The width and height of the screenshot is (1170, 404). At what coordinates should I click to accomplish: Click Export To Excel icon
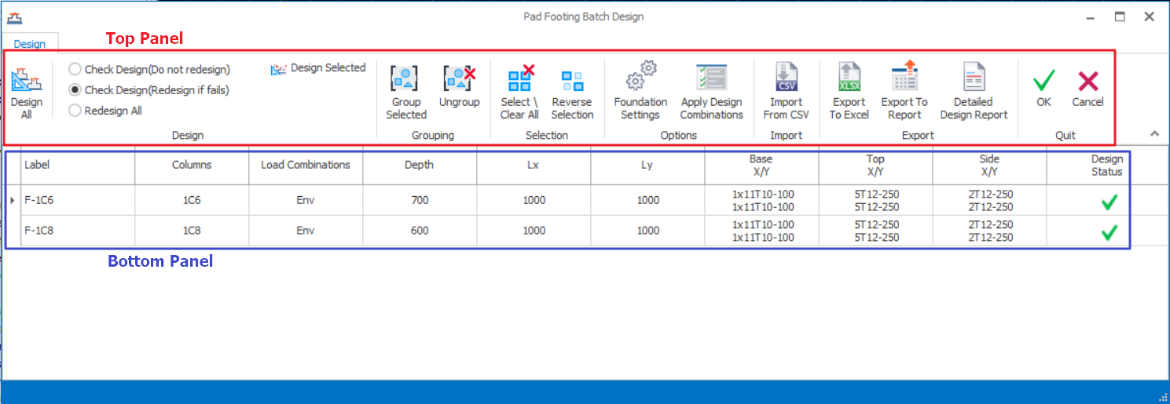coord(849,78)
